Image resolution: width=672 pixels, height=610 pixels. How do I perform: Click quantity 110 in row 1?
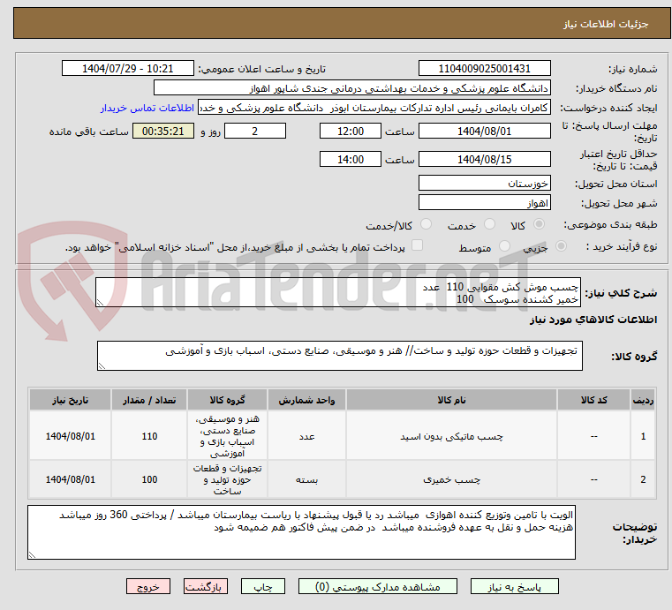[149, 436]
